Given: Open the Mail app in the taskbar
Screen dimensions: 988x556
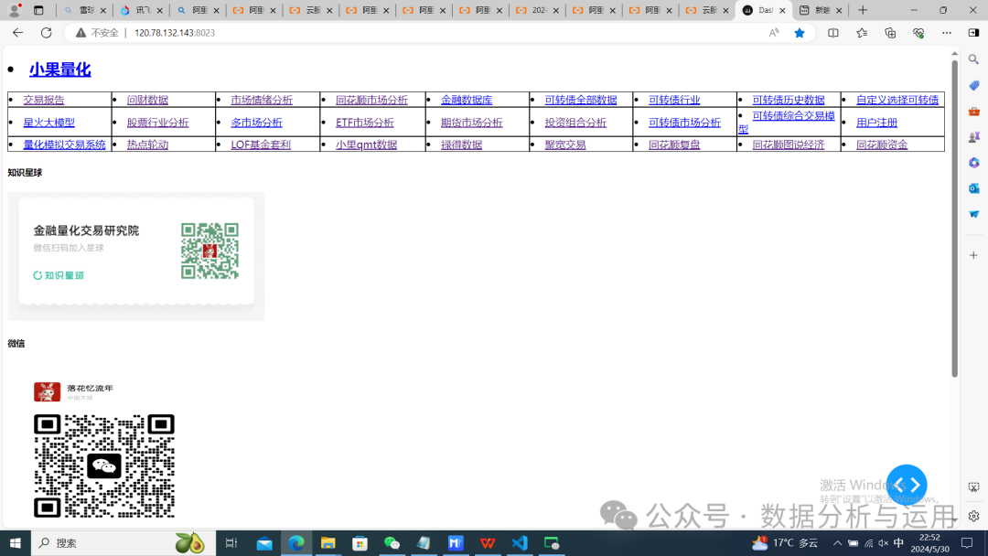Looking at the screenshot, I should [x=264, y=543].
